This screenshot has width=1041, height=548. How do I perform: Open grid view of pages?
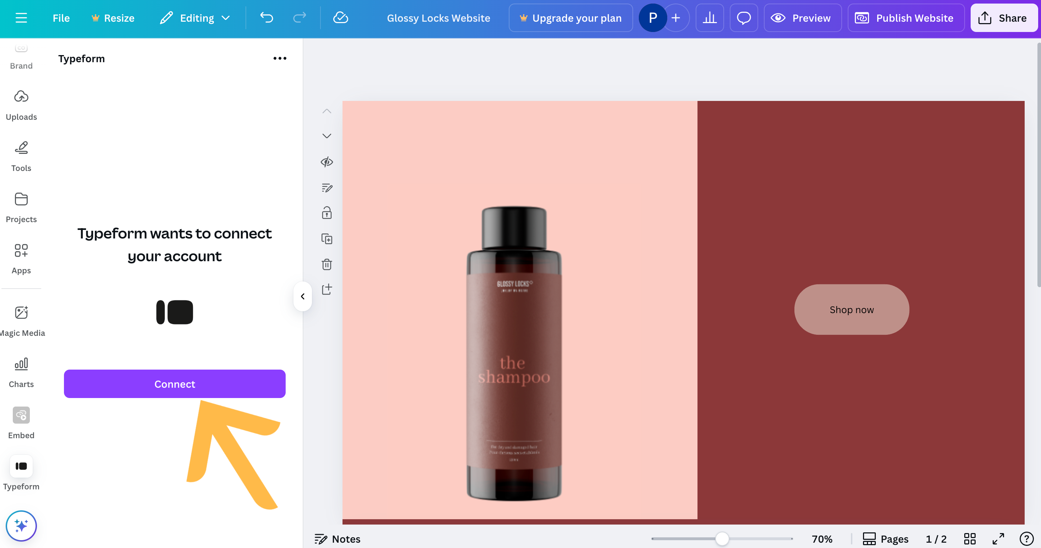click(x=970, y=539)
